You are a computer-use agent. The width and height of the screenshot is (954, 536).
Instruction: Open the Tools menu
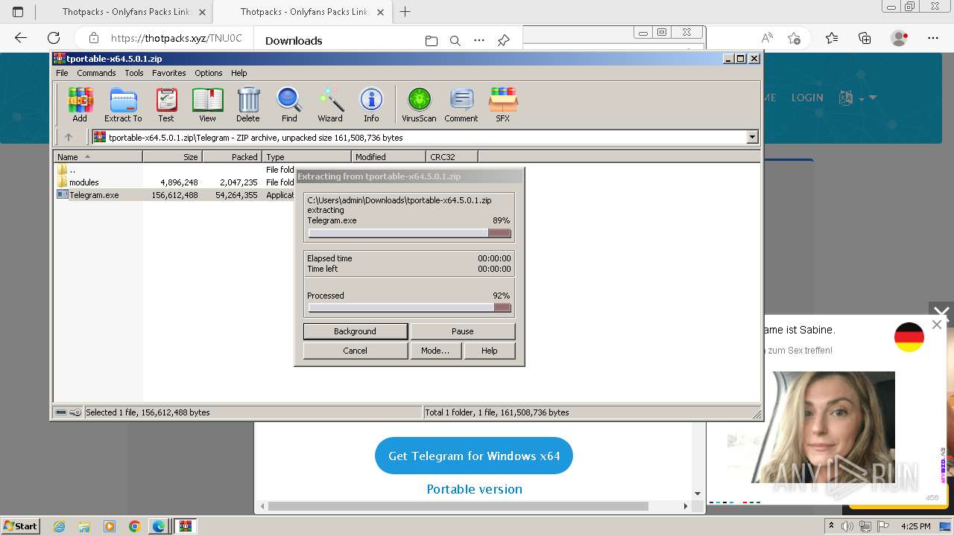(134, 73)
